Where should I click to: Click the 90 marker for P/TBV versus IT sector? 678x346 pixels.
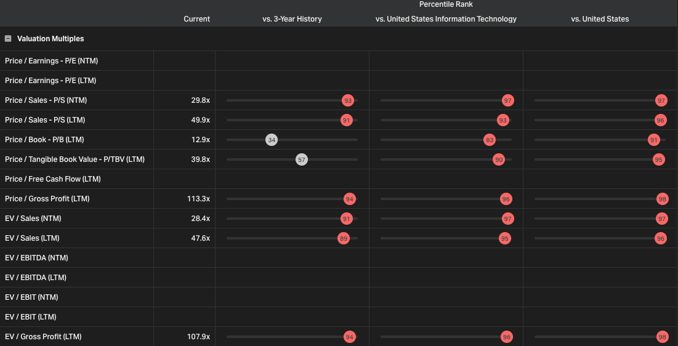click(x=499, y=159)
